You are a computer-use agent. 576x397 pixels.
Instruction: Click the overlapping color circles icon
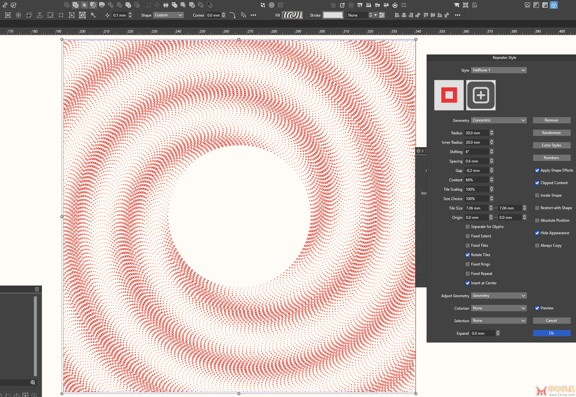click(x=554, y=5)
